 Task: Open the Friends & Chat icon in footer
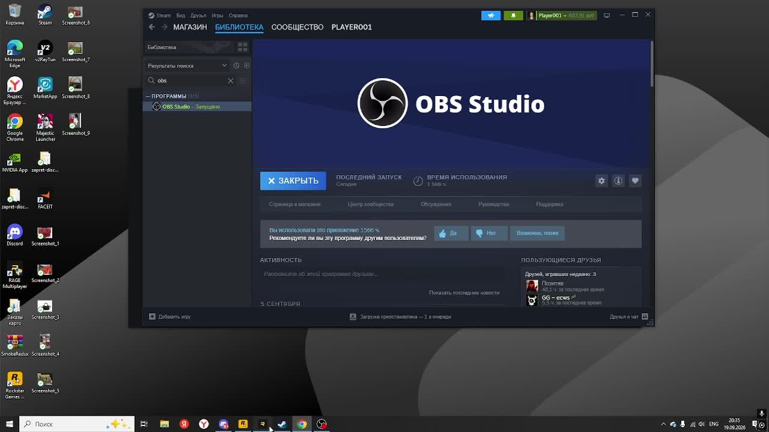coord(645,317)
